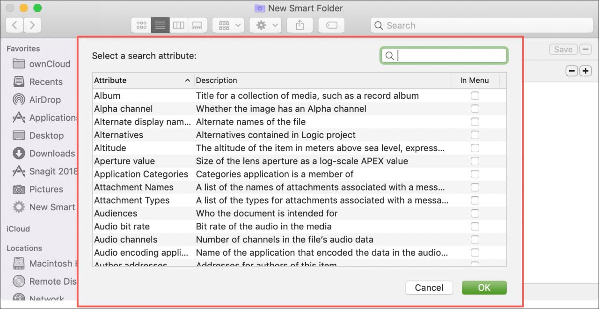Switch Finder to gallery view
This screenshot has width=599, height=309.
coord(197,25)
